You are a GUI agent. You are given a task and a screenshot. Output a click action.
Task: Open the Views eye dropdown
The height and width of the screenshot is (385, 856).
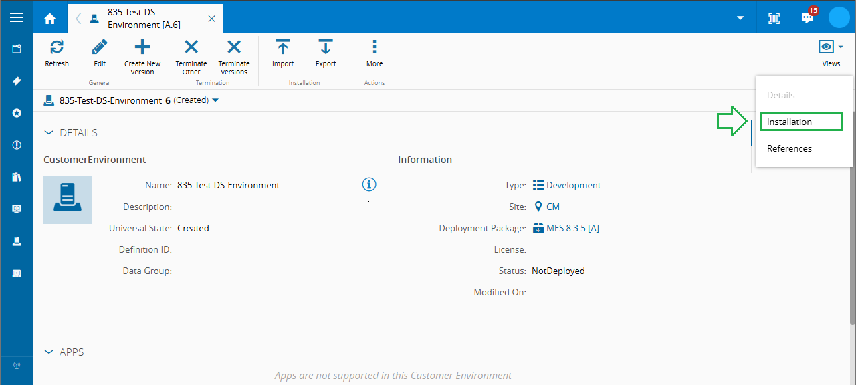pyautogui.click(x=831, y=48)
